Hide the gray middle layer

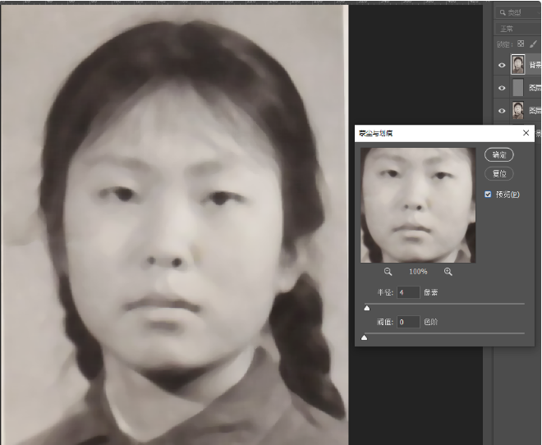tap(502, 88)
